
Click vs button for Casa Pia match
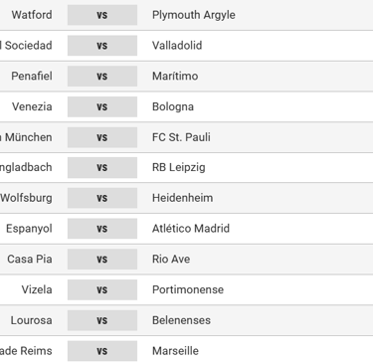(102, 259)
